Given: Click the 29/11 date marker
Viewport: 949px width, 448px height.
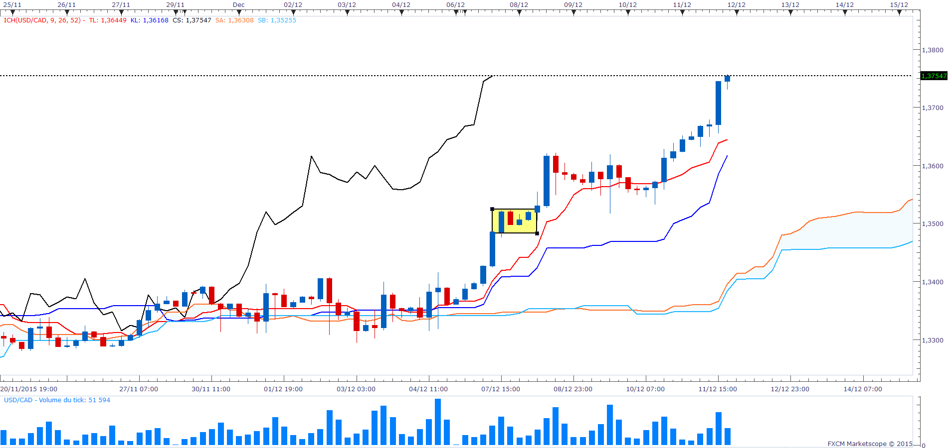Looking at the screenshot, I should coord(175,5).
